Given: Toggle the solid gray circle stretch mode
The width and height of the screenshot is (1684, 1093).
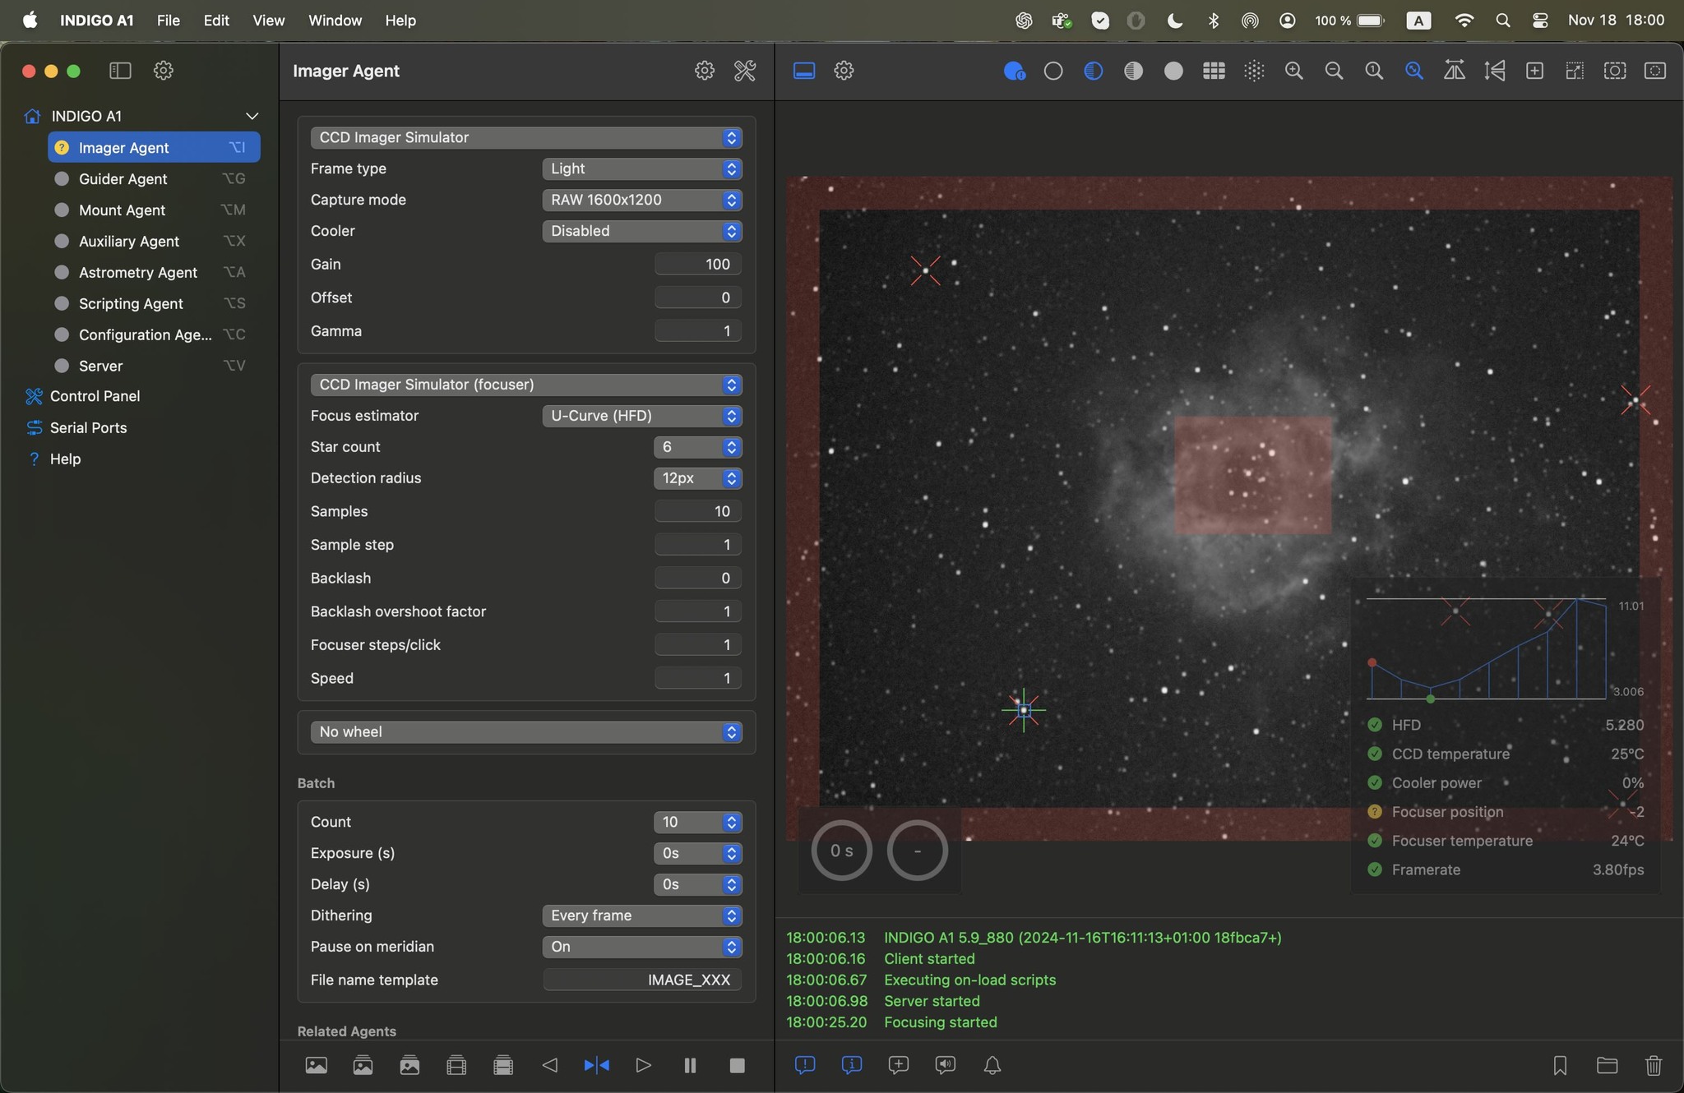Looking at the screenshot, I should tap(1173, 71).
